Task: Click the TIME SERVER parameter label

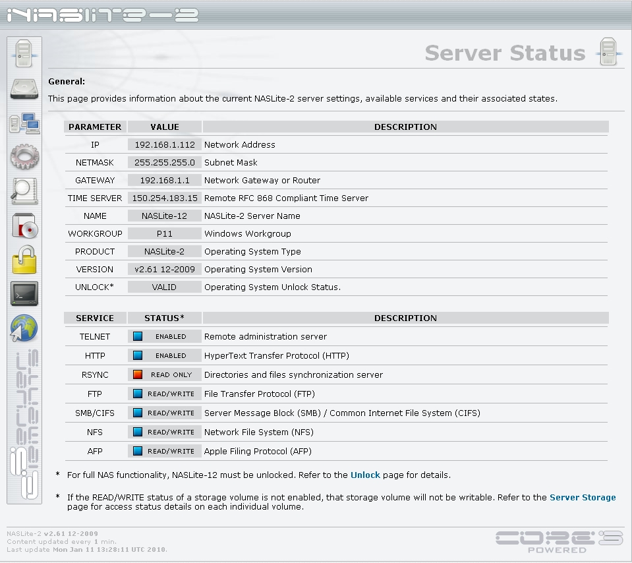Action: tap(95, 198)
